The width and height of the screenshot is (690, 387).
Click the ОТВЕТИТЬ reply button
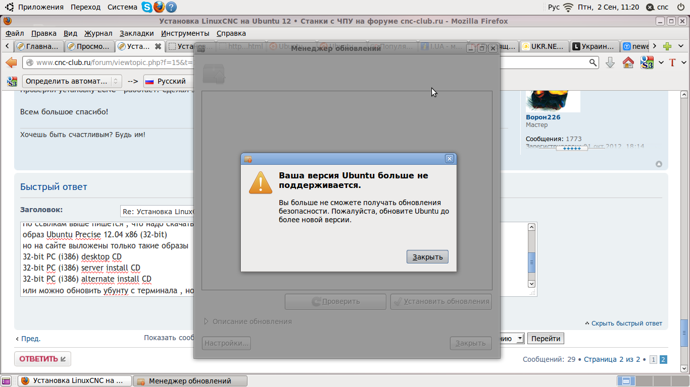point(42,359)
